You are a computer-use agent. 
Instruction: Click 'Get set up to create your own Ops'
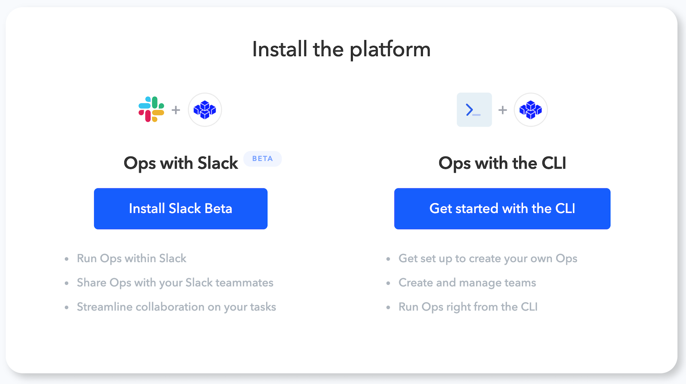tap(488, 258)
